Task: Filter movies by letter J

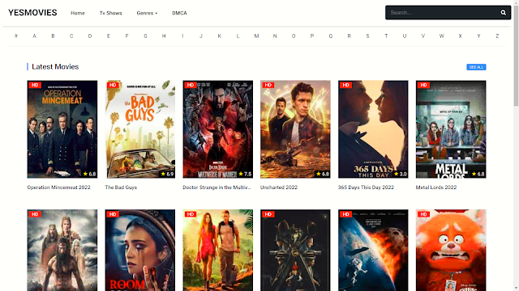Action: pyautogui.click(x=201, y=36)
